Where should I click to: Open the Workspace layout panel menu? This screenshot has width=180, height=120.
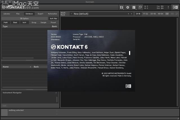[134, 8]
